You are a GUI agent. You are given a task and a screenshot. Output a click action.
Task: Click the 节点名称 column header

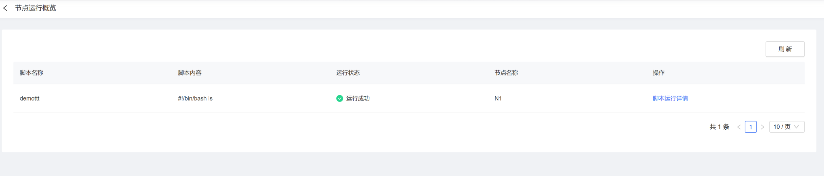[x=506, y=73]
